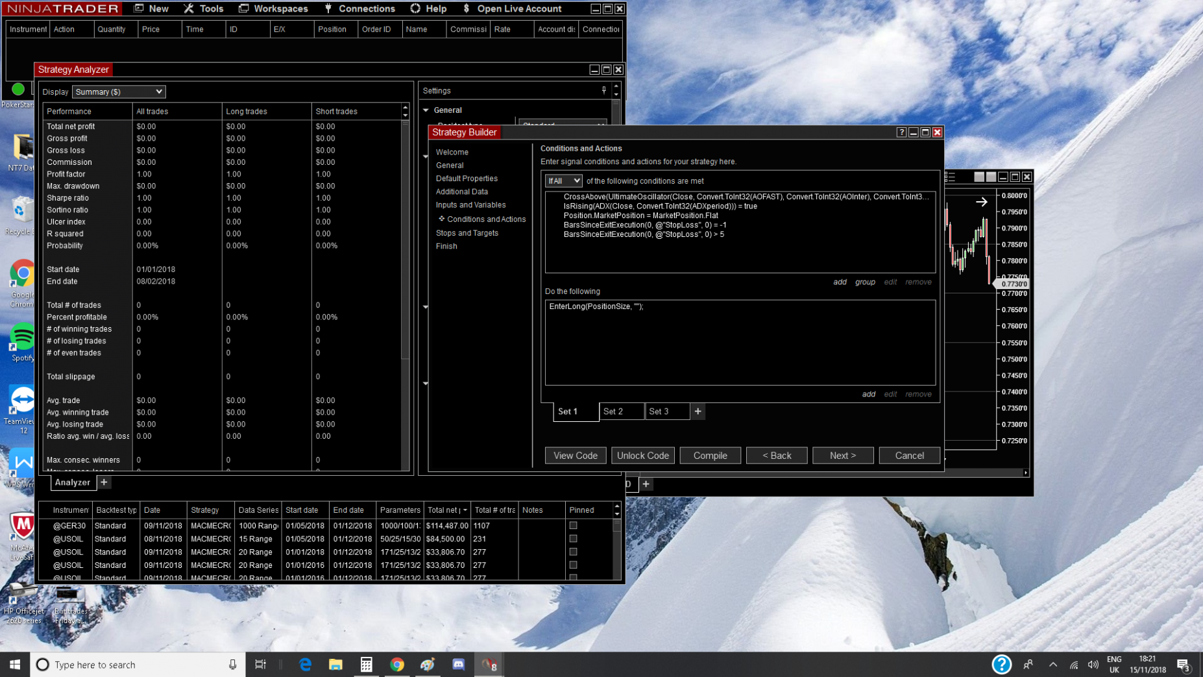The image size is (1203, 677).
Task: Click the Next button
Action: [843, 456]
